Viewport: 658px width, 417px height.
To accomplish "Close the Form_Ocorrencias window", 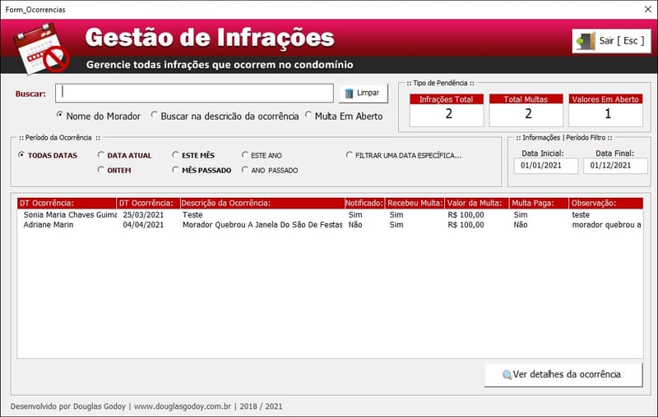I will (644, 10).
